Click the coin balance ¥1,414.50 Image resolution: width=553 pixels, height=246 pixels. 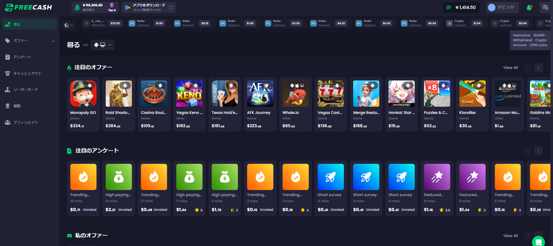[461, 7]
